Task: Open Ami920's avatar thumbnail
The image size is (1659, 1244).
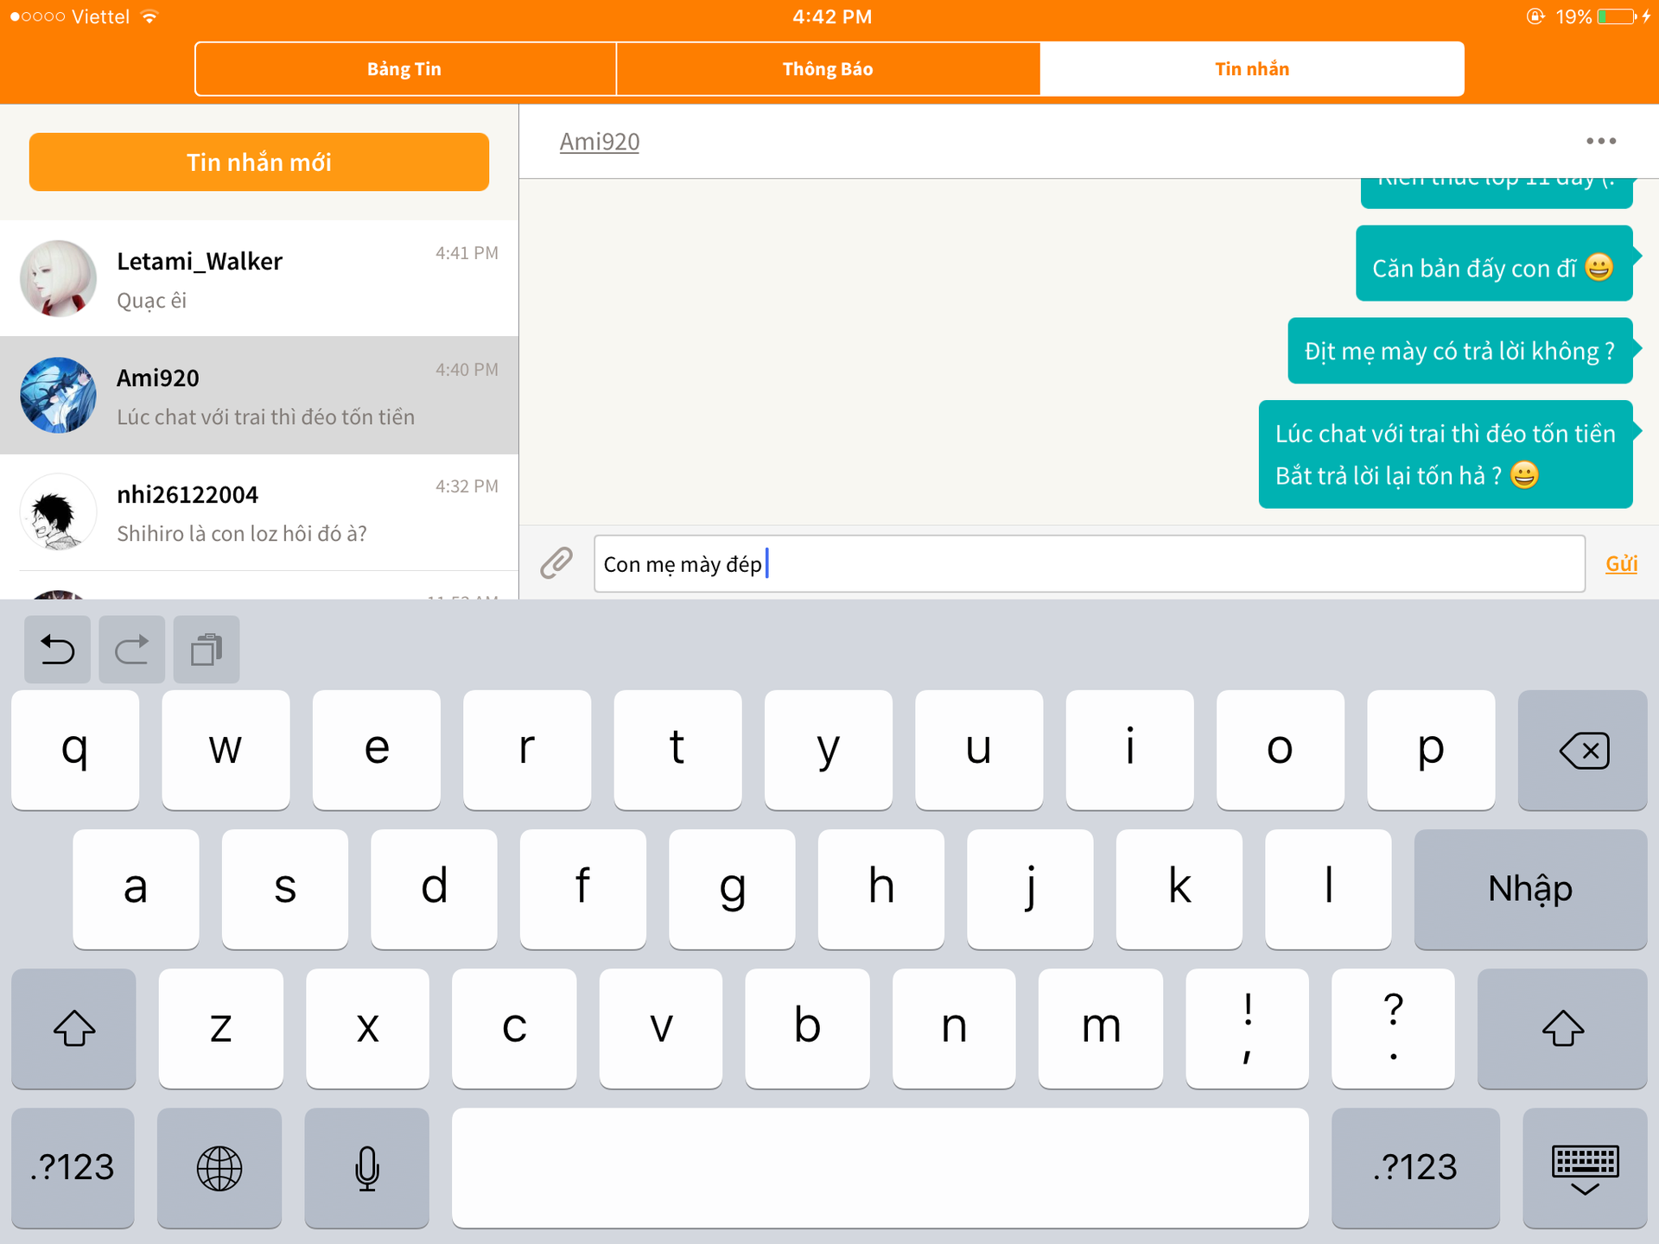Action: 58,395
